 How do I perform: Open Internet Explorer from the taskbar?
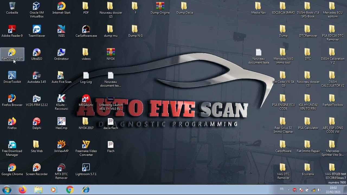pos(85,190)
